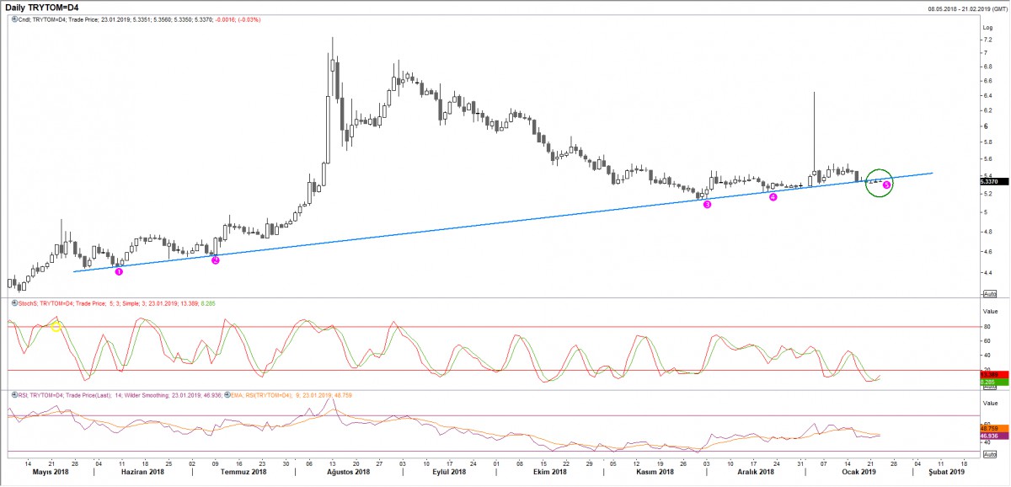Select magenta marker number 1 on trendline
Screen dimensions: 1011x487
119,270
